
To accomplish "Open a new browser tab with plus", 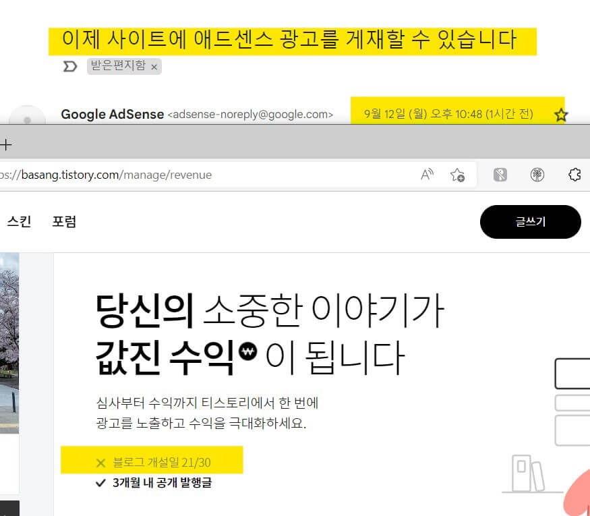I will point(6,144).
